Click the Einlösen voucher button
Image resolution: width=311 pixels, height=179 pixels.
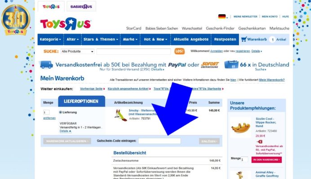[x=209, y=141]
